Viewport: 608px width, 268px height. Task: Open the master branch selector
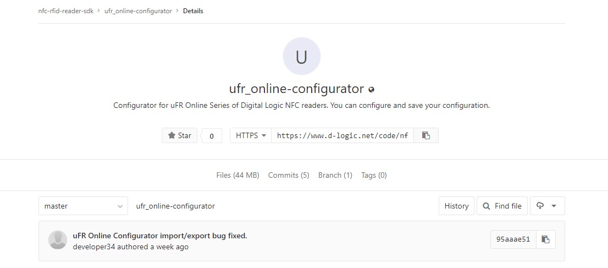pos(84,206)
